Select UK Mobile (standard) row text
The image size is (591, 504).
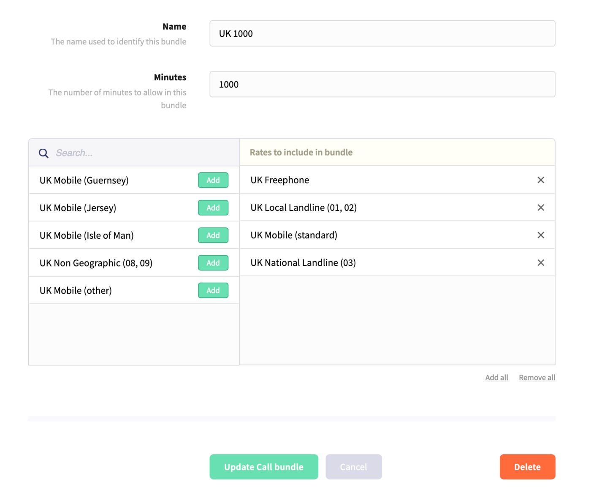pos(294,235)
